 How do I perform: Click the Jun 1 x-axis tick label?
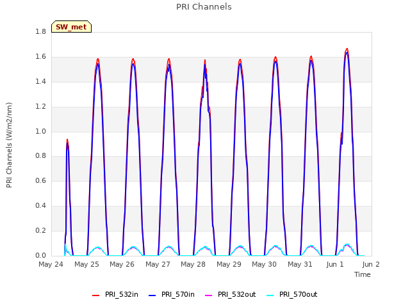[x=335, y=264]
